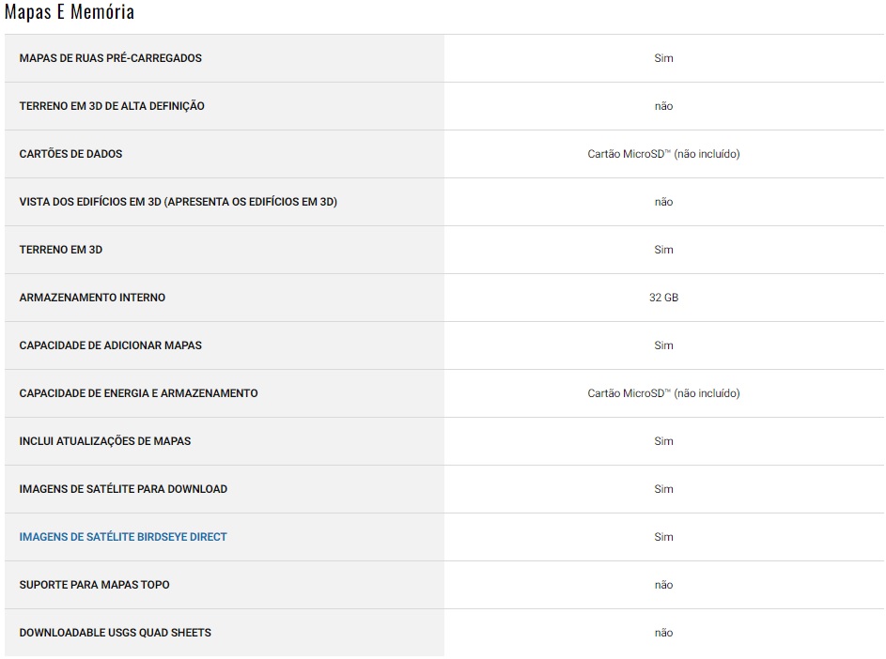Click the Vista dos Edifícios em 3D label

pyautogui.click(x=178, y=202)
